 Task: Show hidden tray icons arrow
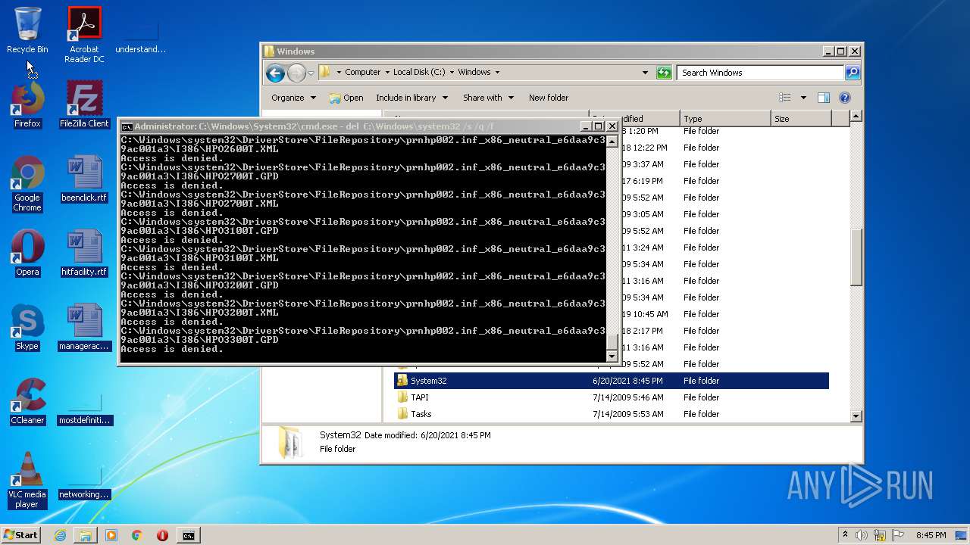click(x=845, y=535)
